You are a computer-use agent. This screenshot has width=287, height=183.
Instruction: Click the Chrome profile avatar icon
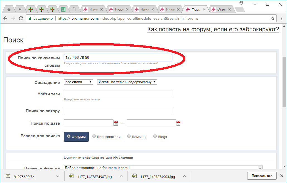[241, 3]
